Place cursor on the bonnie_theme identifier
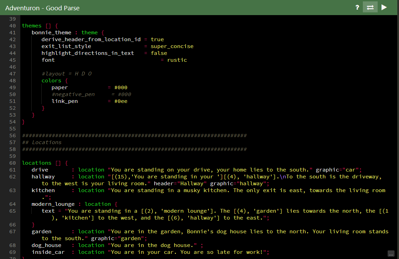Image resolution: width=399 pixels, height=259 pixels. click(51, 33)
